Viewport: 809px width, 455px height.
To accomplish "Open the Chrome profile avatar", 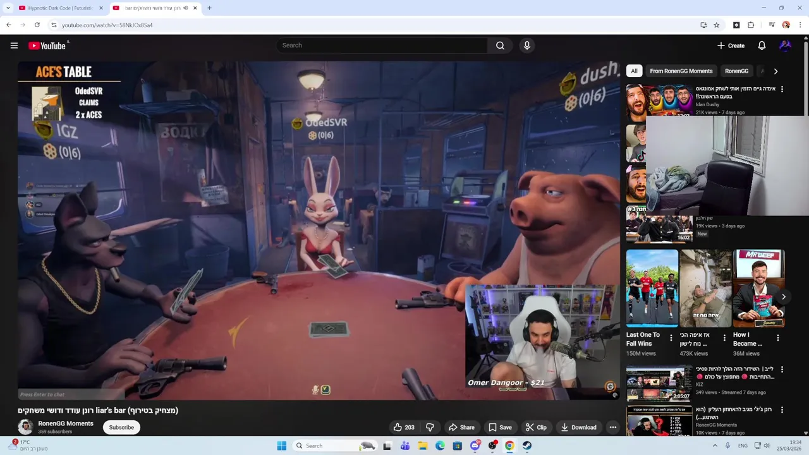I will [x=786, y=25].
